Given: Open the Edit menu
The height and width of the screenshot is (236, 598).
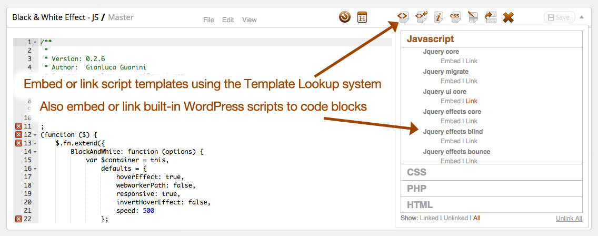Looking at the screenshot, I should click(228, 20).
